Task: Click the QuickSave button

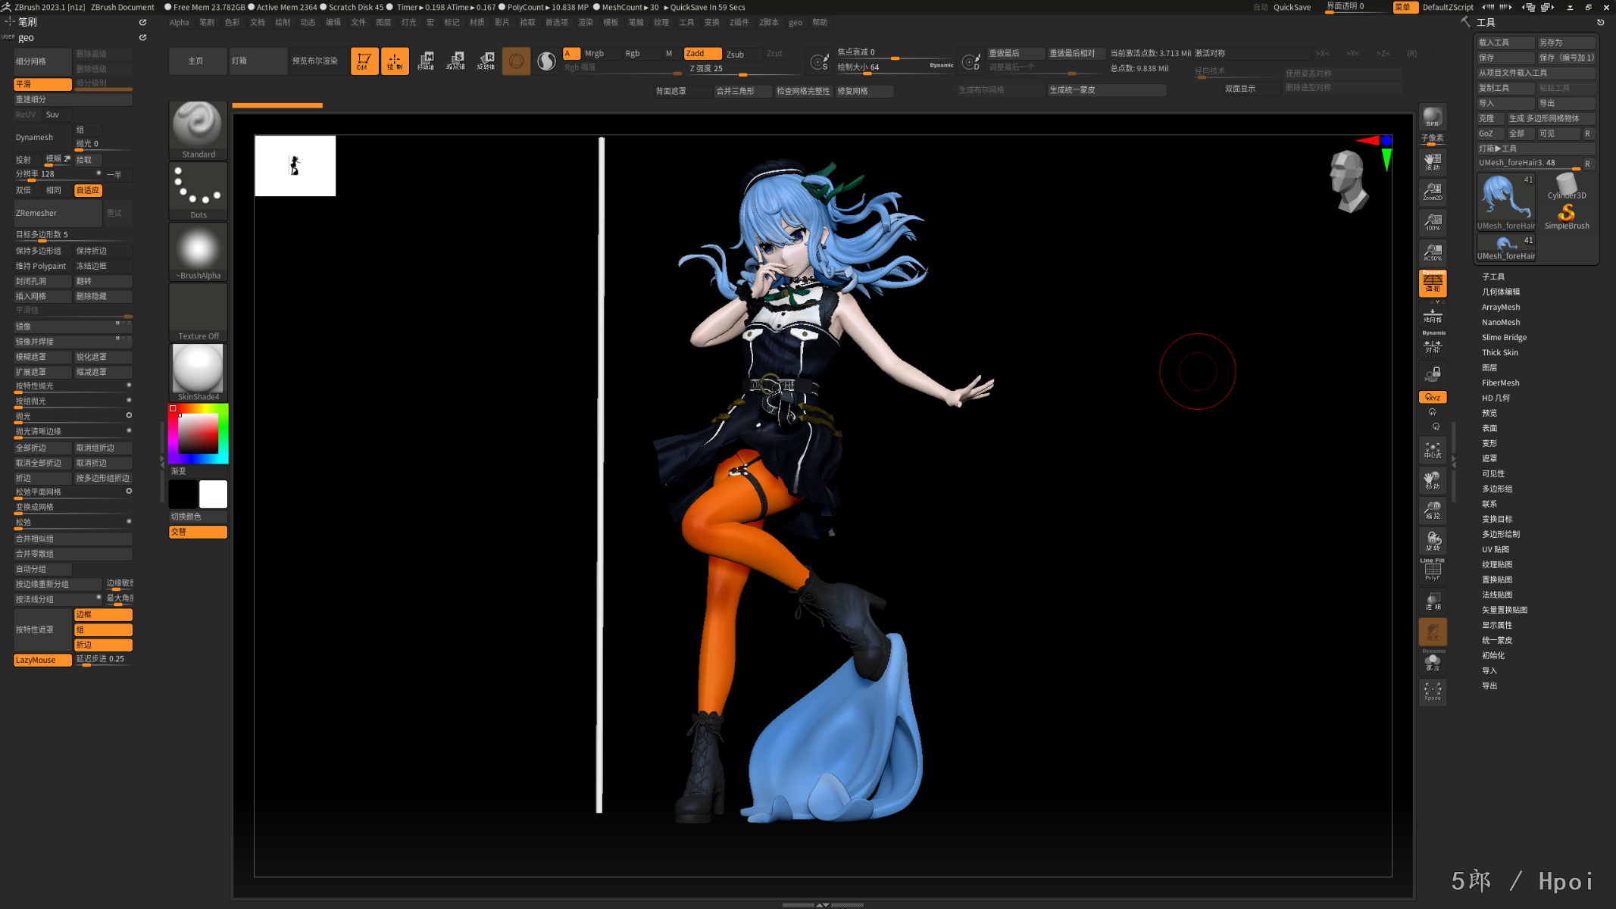Action: tap(1292, 7)
